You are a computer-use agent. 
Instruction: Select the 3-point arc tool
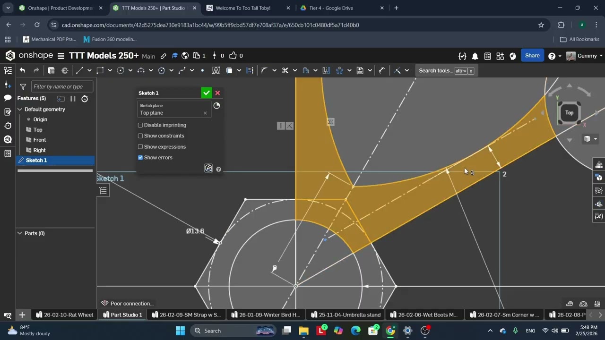coord(141,70)
